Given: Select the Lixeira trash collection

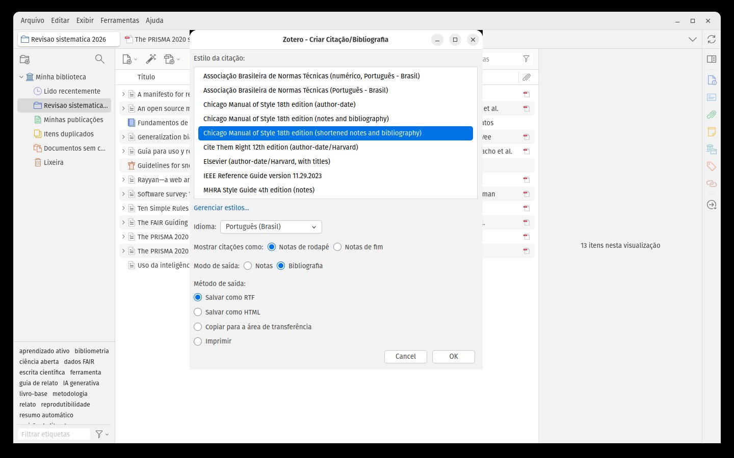Looking at the screenshot, I should [64, 162].
